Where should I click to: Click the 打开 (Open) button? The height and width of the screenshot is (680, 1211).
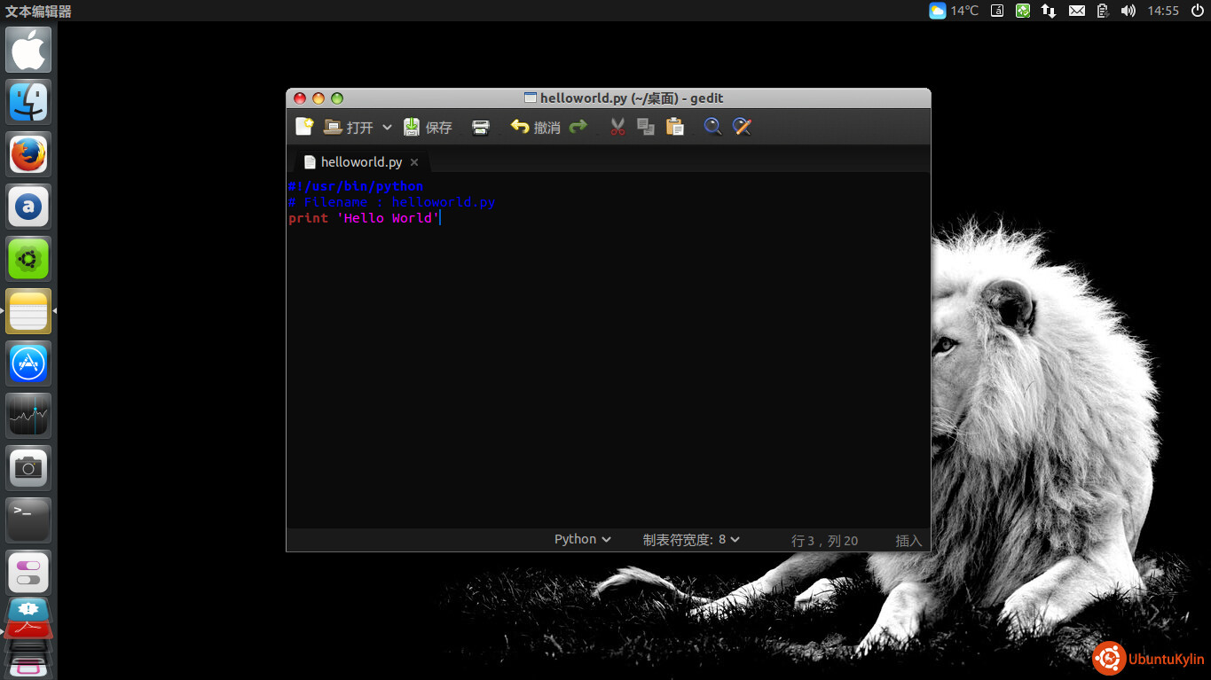350,127
